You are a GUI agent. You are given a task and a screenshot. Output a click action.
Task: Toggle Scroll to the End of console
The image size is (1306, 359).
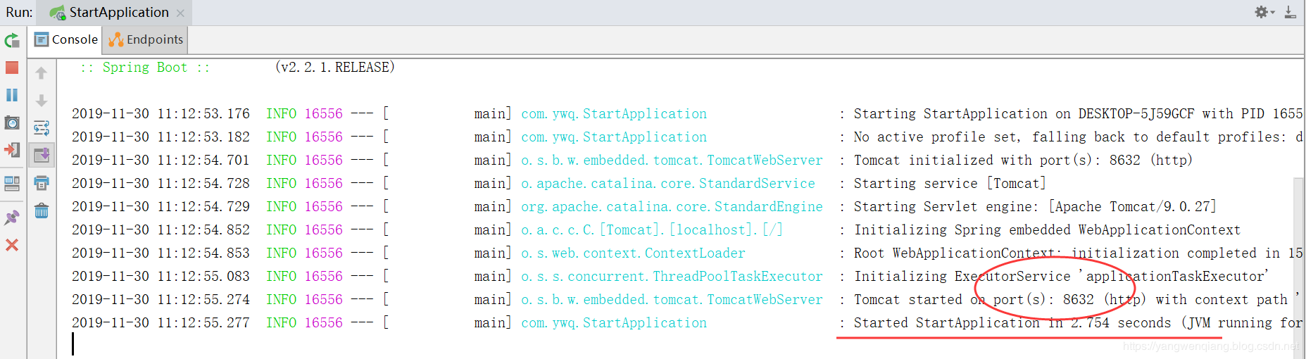[x=42, y=155]
